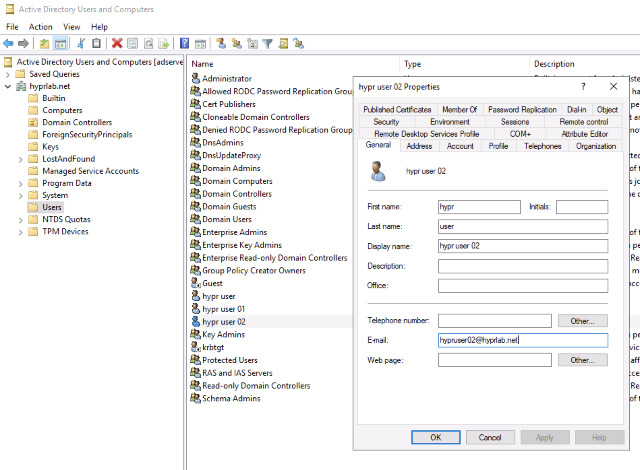Screen dimensions: 640x470
Task: Click the Export List icon
Action: 163,44
